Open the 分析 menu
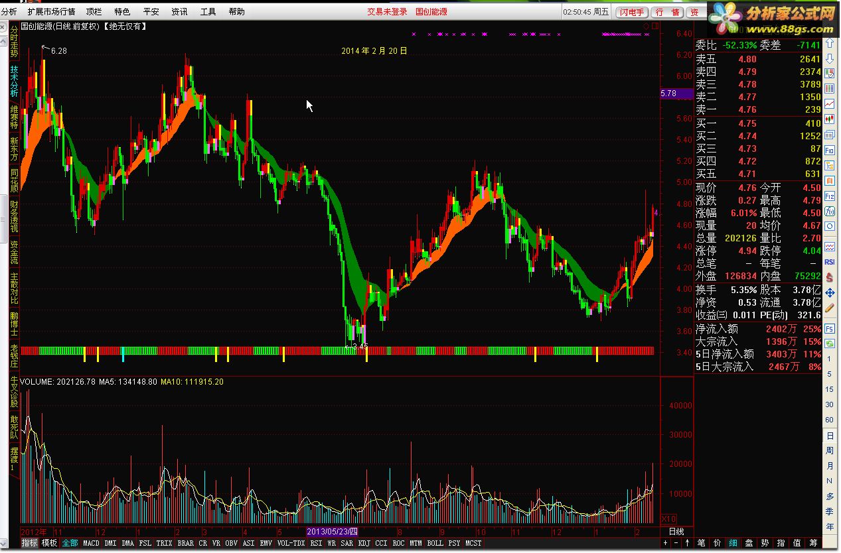Screen dimensions: 841x553 coord(9,11)
